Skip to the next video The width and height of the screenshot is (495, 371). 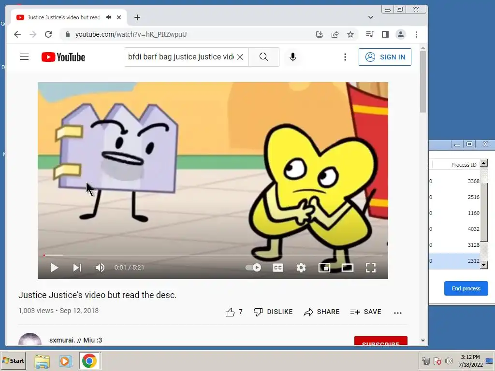(x=77, y=268)
